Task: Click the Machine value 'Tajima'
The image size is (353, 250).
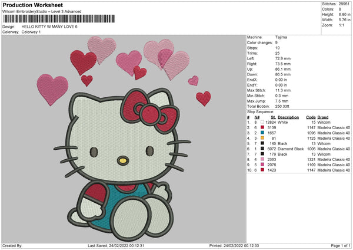Action: coord(281,37)
